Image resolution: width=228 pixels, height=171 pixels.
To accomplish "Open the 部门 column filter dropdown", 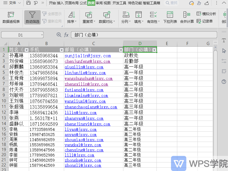I will [x=154, y=50].
